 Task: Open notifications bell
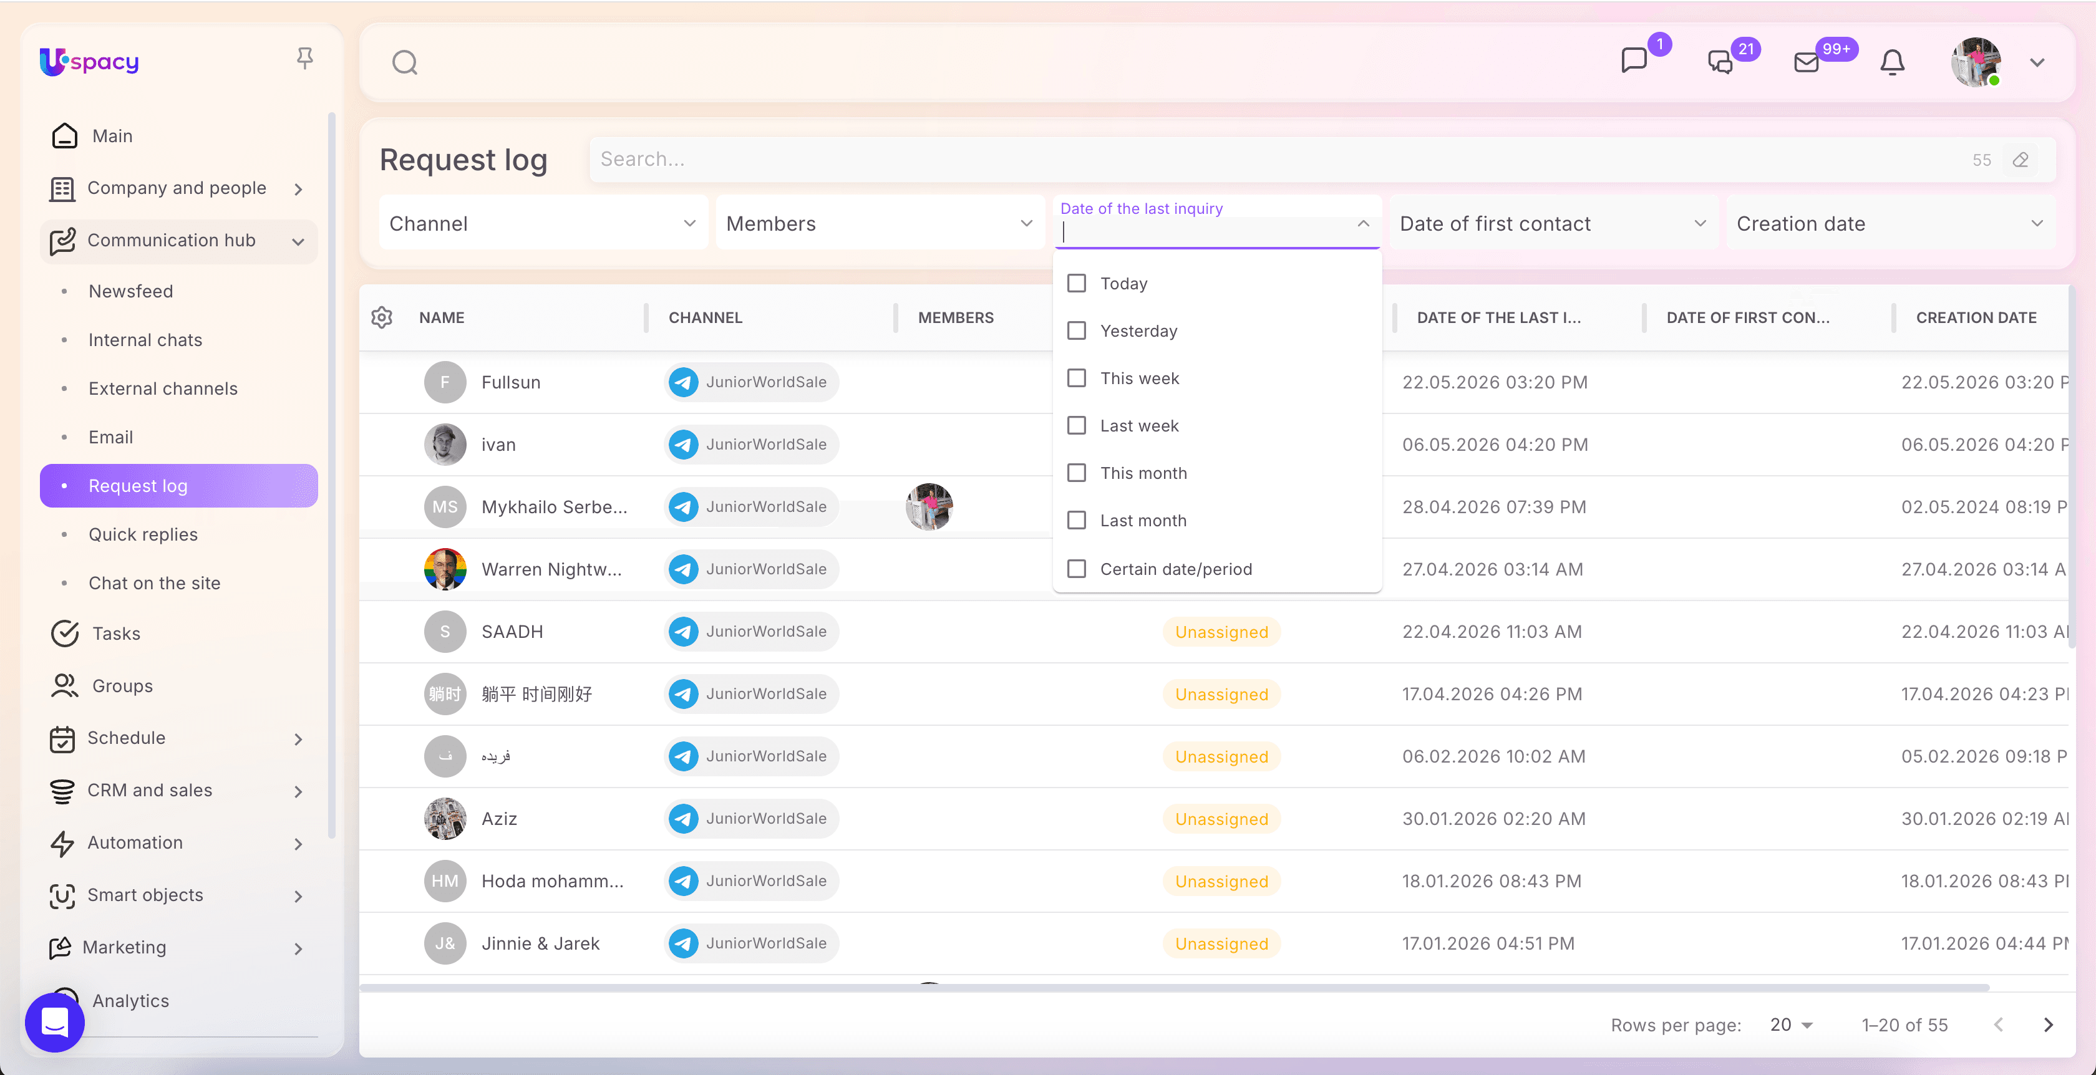pyautogui.click(x=1893, y=62)
